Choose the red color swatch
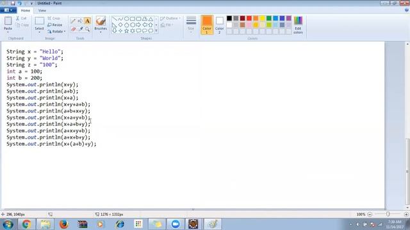Viewport: 410px width, 230px height. [x=249, y=19]
